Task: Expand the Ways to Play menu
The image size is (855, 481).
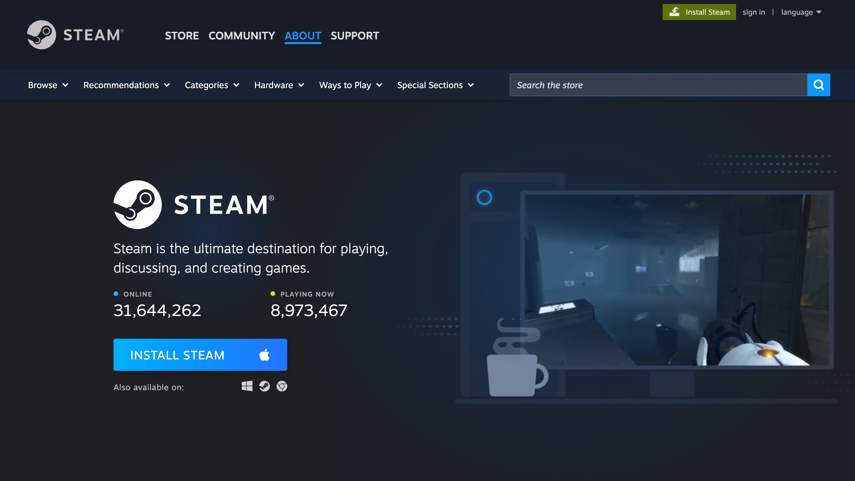Action: [351, 85]
